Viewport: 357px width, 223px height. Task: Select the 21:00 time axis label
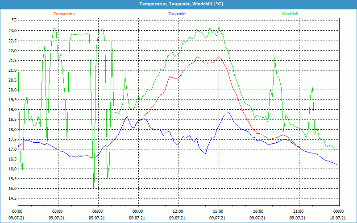pos(299,211)
